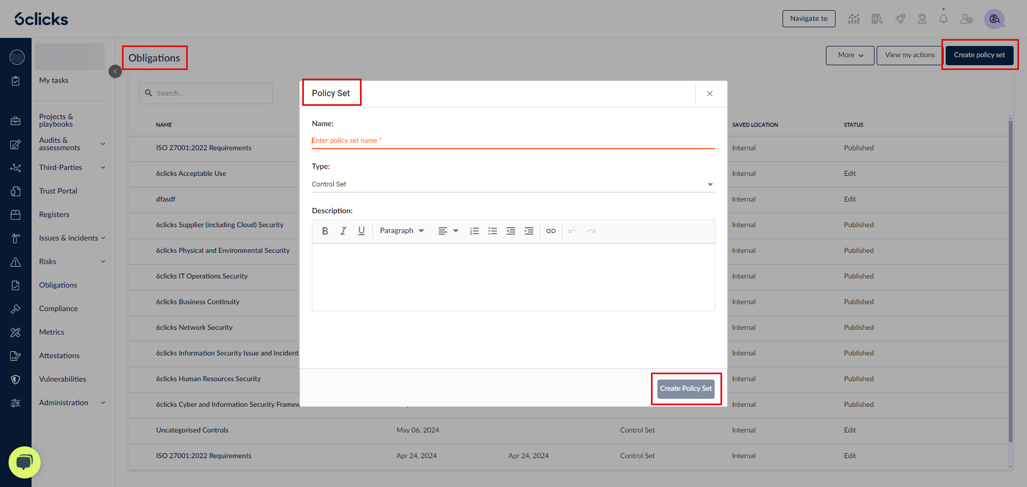
Task: Open the notifications bell
Action: (944, 19)
